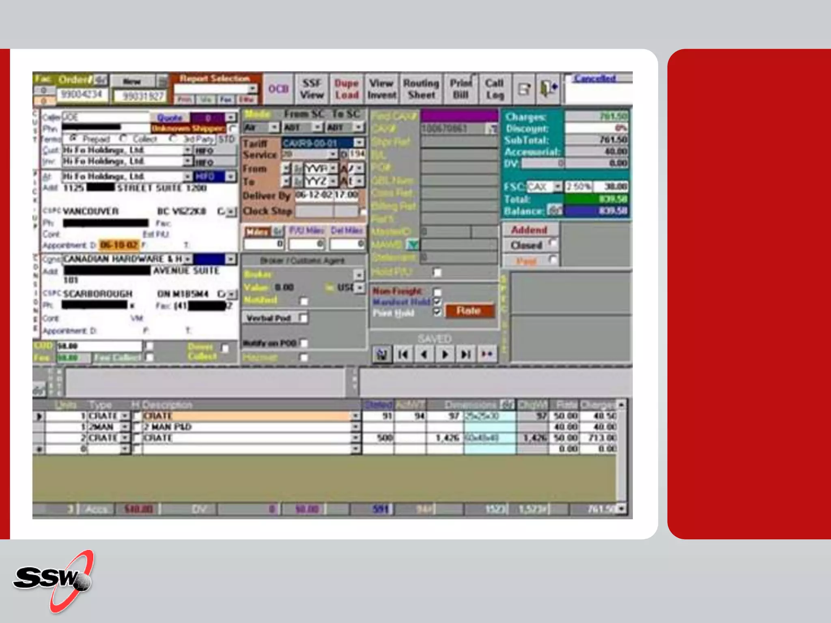
Task: Click the Deliver By date field
Action: point(314,195)
